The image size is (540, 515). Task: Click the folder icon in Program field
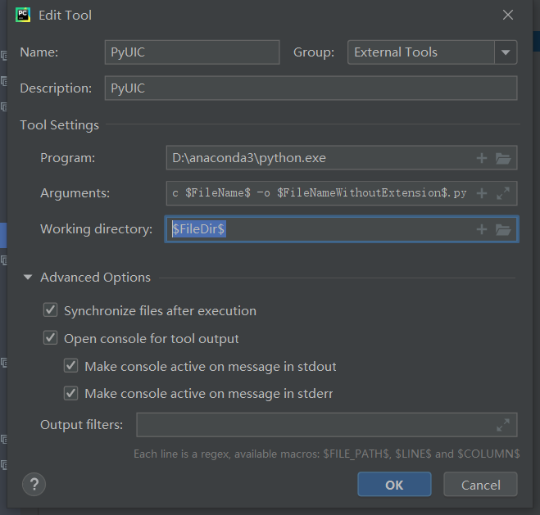pyautogui.click(x=503, y=158)
